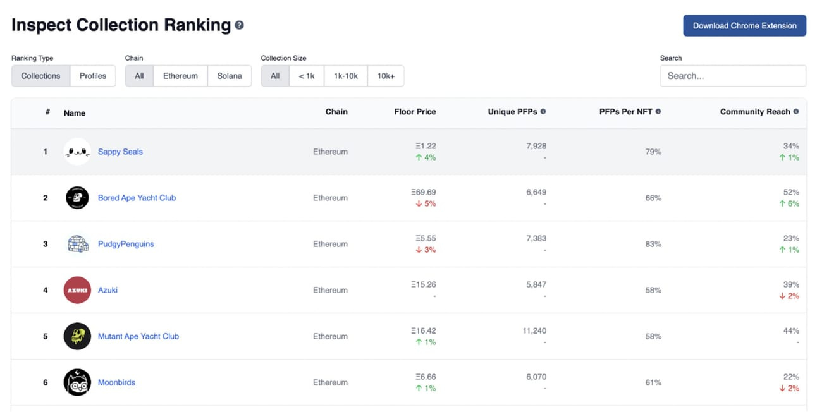Click PFPs per NFT value 66%
Viewport: 817px width, 412px height.
pyautogui.click(x=653, y=198)
